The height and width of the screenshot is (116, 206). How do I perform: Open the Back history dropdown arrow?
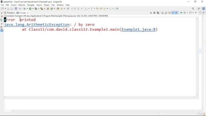[x=107, y=9]
